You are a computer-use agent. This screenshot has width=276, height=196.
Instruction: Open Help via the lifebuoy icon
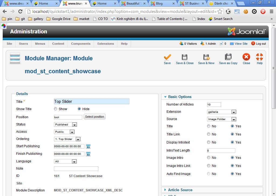click(x=259, y=57)
